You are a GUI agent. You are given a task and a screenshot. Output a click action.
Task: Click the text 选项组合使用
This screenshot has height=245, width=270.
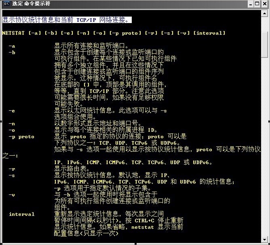(x=75, y=117)
